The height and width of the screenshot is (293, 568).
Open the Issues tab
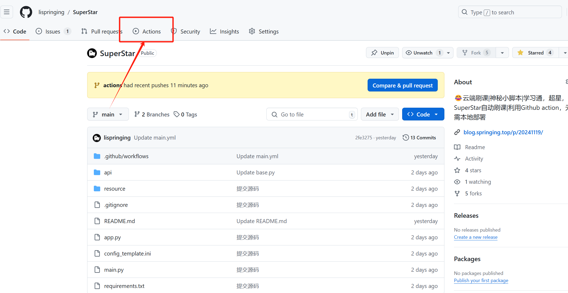pos(53,31)
